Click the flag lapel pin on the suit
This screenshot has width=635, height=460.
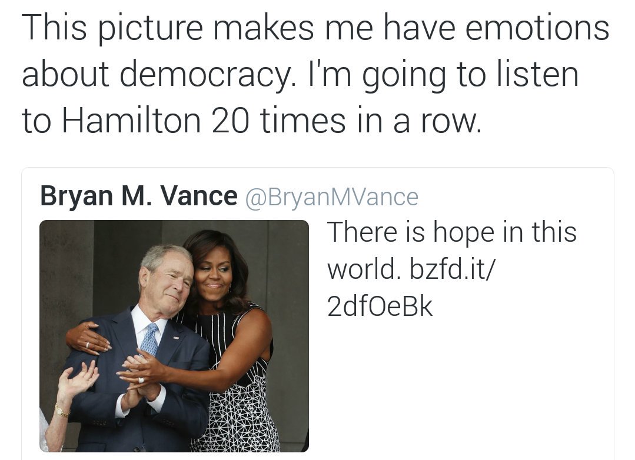point(177,337)
